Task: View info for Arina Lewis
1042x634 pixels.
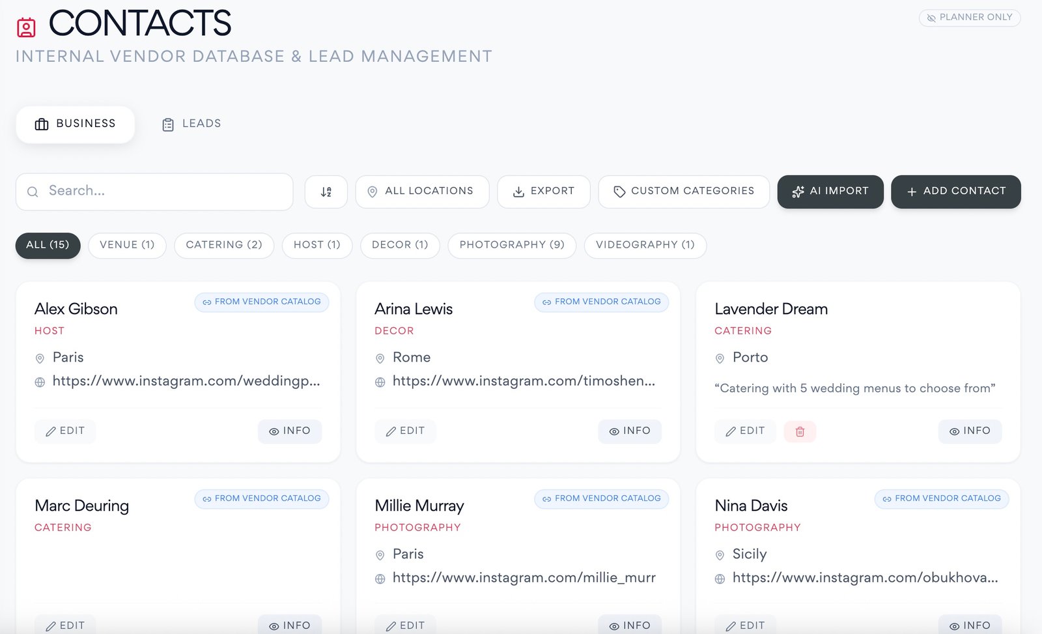Action: (x=630, y=431)
